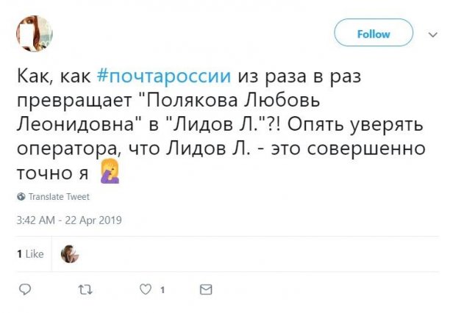Open the avatar of the user who liked
The width and height of the screenshot is (464, 313).
pos(70,254)
